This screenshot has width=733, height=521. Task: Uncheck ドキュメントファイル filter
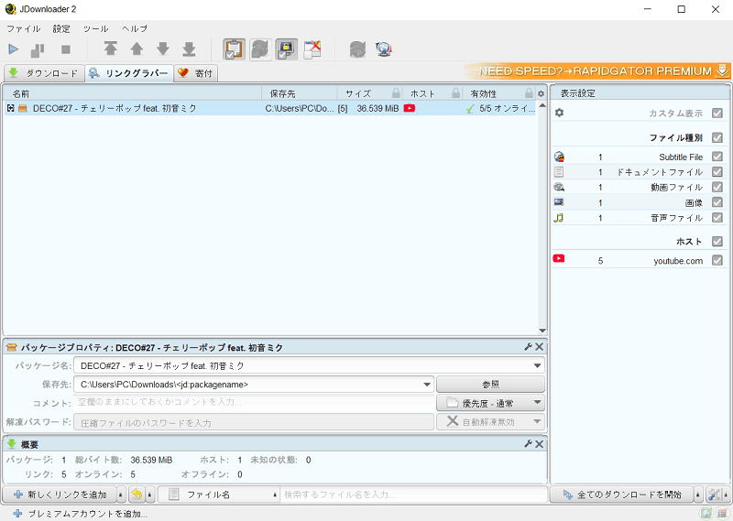point(717,172)
